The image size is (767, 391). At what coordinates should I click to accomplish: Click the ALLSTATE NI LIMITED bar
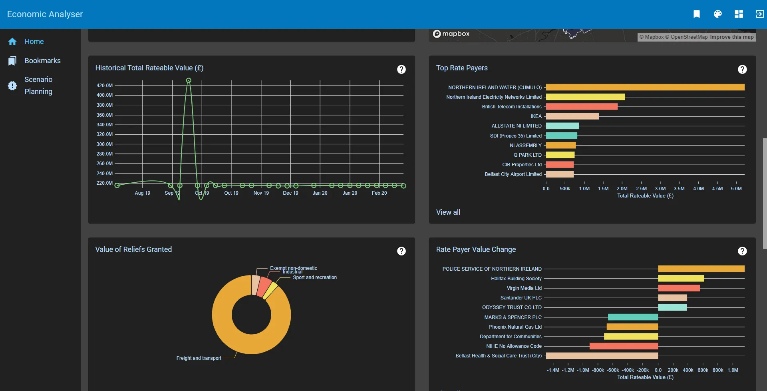(x=562, y=126)
